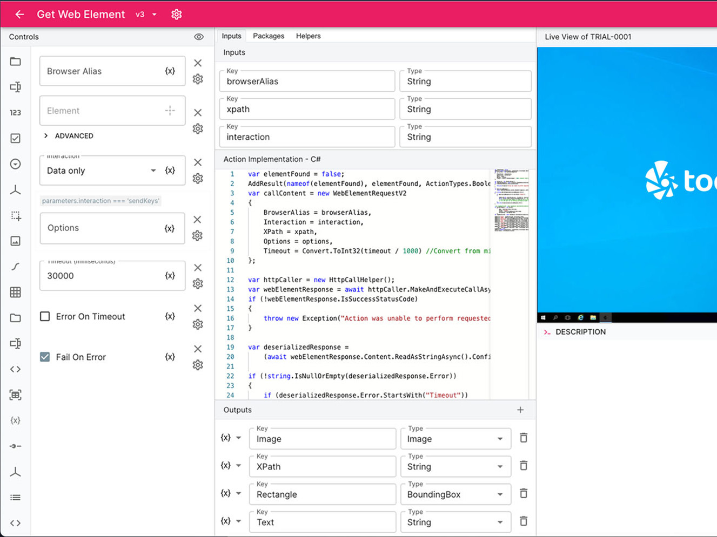The image size is (717, 537).
Task: Click the Timeout field showing 30000
Action: (112, 276)
